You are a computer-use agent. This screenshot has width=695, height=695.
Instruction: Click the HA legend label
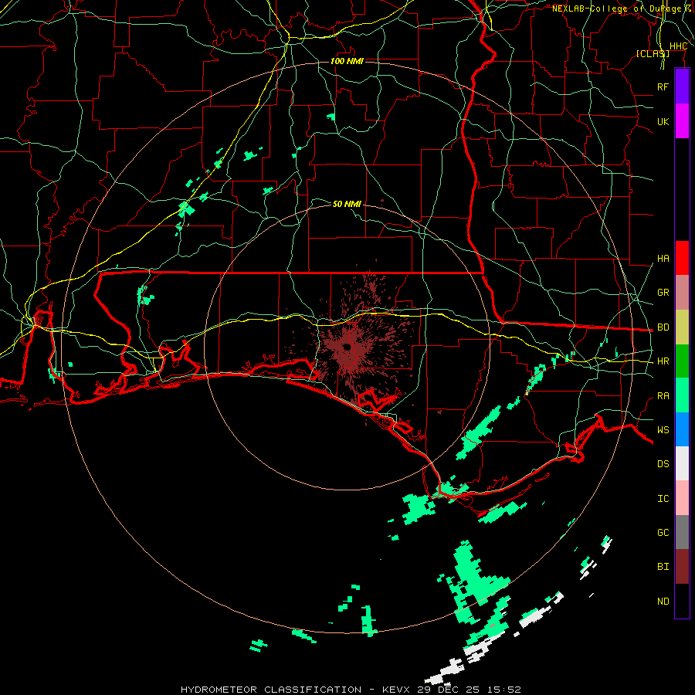point(663,259)
